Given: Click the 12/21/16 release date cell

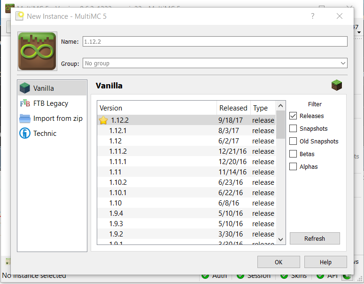Looking at the screenshot, I should coord(232,151).
